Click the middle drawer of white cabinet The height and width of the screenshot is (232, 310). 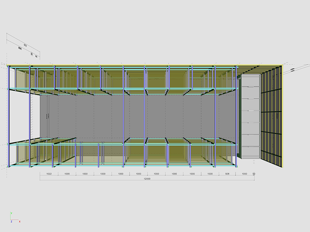coord(251,116)
